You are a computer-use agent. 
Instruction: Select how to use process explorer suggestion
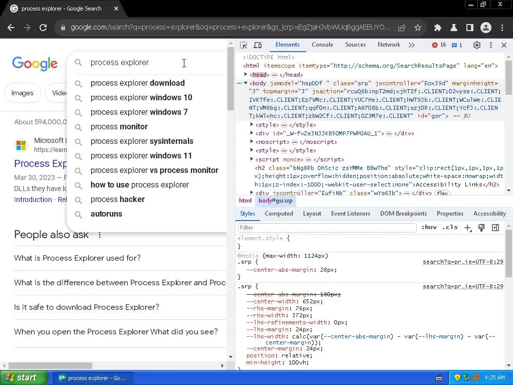point(147,185)
